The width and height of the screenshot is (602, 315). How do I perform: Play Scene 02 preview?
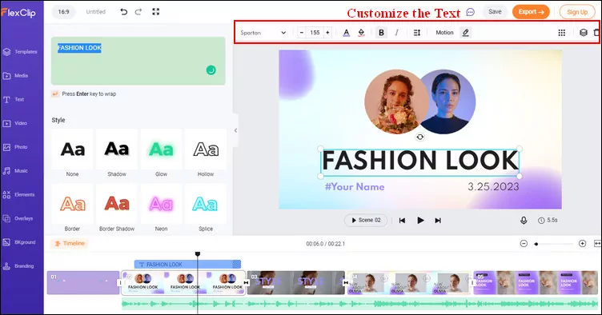[366, 221]
